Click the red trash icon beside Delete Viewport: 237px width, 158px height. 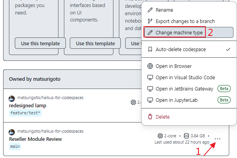pos(150,117)
